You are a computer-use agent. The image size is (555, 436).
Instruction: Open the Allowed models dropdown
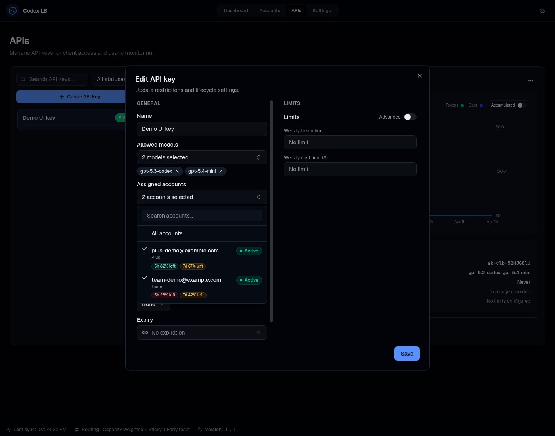click(x=202, y=157)
